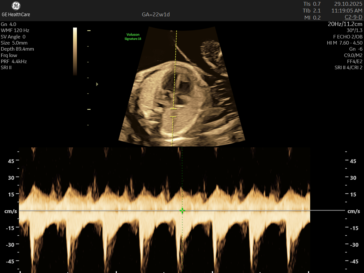Click the green crosshair on the Doppler baseline
The height and width of the screenshot is (273, 364).
coord(182,211)
